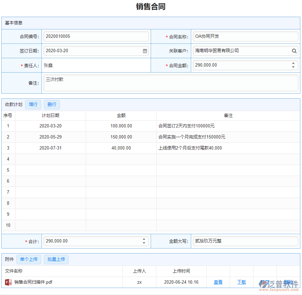302x295 pixels.
Task: Focus the 合同编号 input field
Action: (96, 36)
